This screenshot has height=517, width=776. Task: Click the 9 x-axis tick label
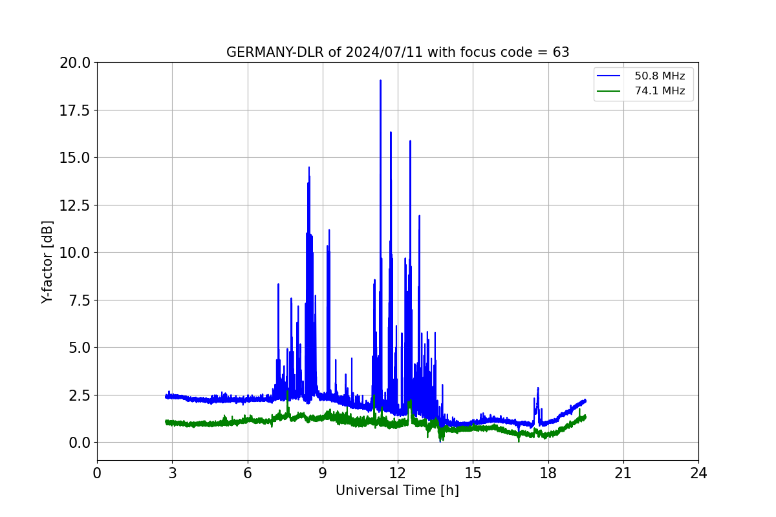[323, 473]
